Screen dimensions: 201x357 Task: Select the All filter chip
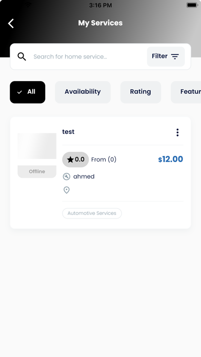pyautogui.click(x=28, y=92)
